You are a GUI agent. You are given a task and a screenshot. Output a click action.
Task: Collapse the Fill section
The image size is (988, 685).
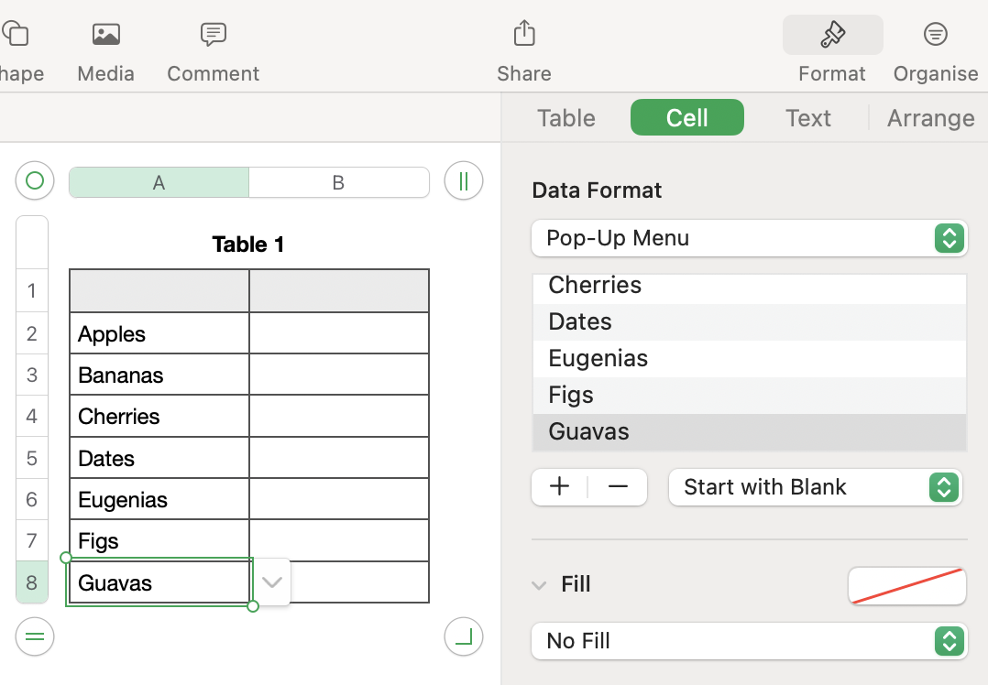pos(539,585)
